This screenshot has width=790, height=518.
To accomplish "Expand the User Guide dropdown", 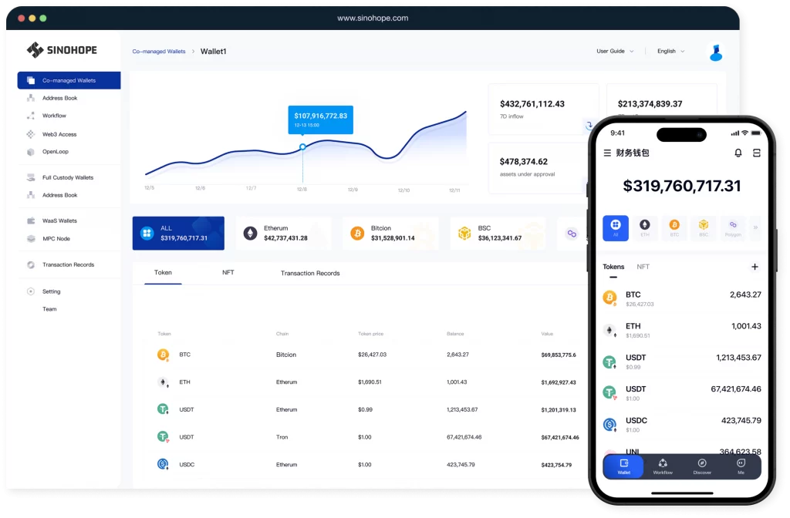I will [615, 52].
